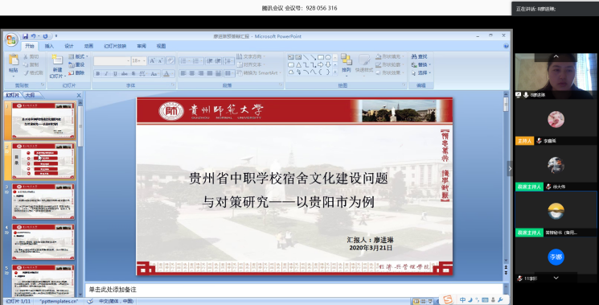Select slide 3 thumbnail in slide panel
Image resolution: width=599 pixels, height=305 pixels.
click(x=43, y=201)
